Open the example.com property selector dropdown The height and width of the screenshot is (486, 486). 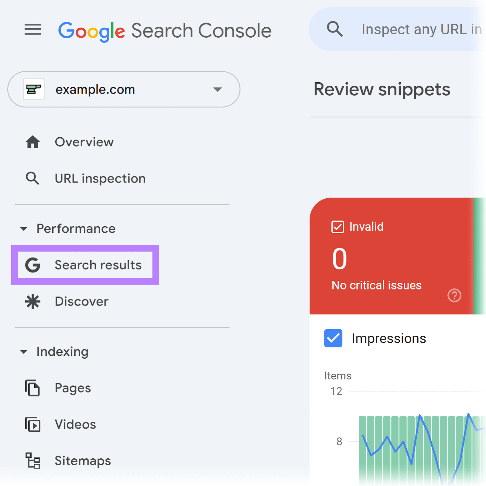coord(217,89)
